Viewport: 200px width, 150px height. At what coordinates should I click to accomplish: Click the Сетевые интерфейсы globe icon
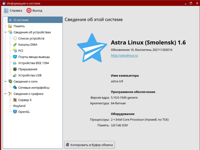[15, 88]
